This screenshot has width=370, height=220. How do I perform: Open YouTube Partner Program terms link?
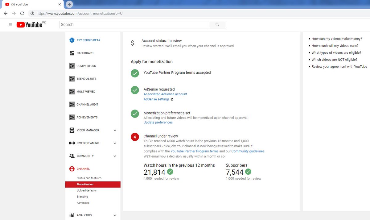pyautogui.click(x=195, y=151)
